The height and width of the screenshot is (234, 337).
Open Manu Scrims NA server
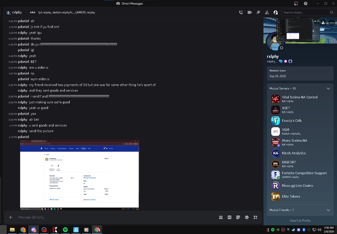[300, 142]
